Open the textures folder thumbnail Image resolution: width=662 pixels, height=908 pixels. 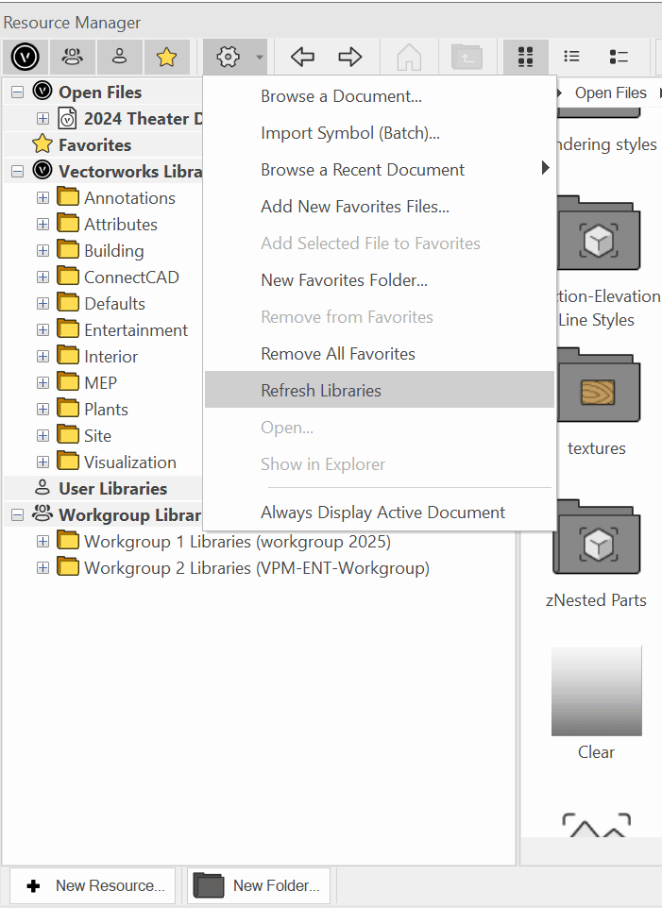[597, 385]
